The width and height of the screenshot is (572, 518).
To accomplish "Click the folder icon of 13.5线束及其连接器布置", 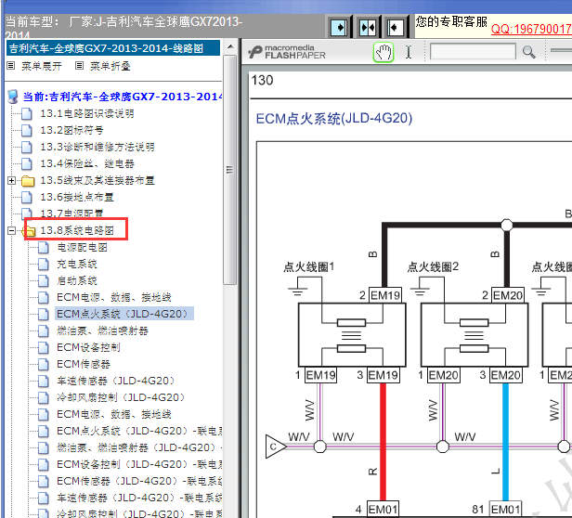I will 28,181.
